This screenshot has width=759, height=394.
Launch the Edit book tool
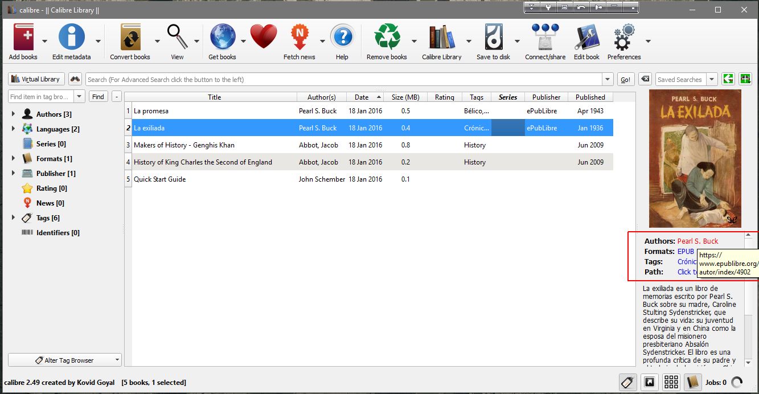(x=586, y=38)
